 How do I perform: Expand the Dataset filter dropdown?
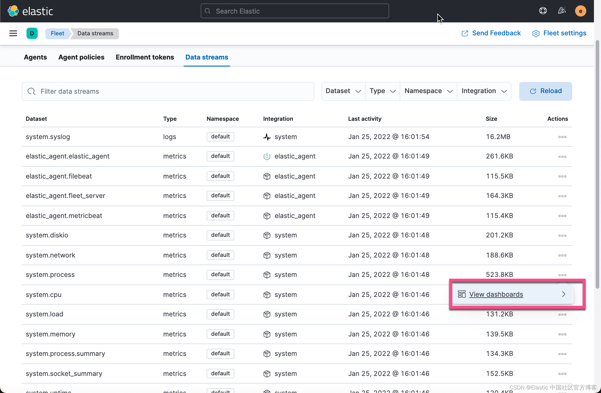click(x=343, y=91)
